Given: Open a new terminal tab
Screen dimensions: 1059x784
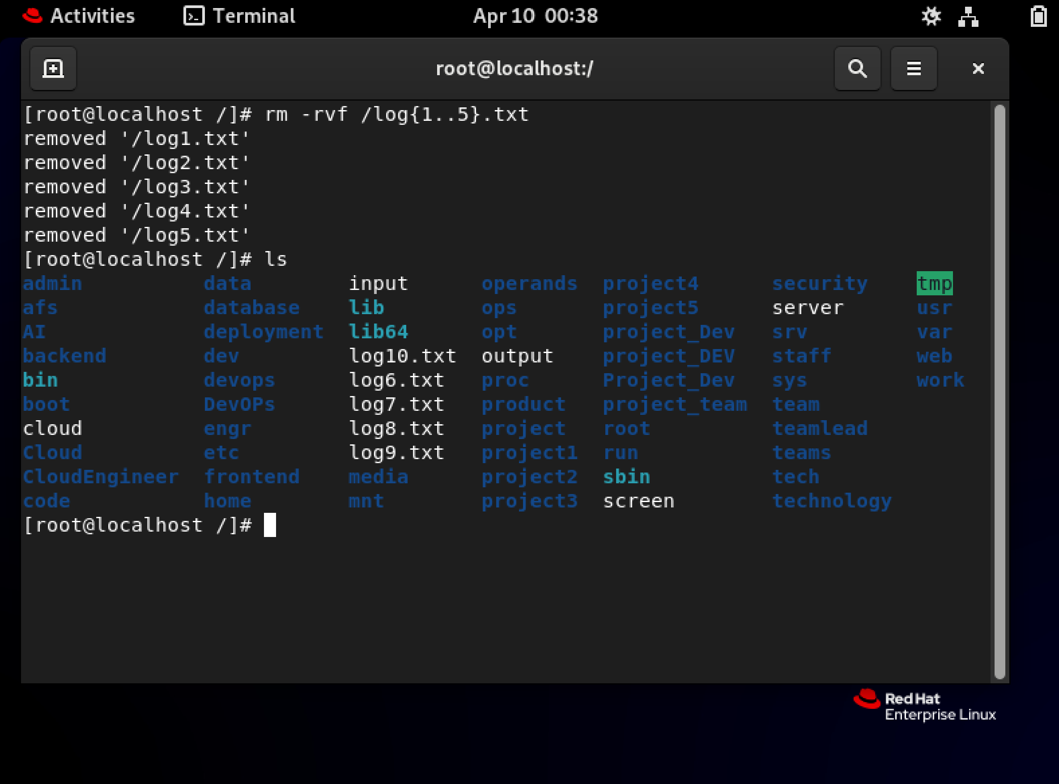Looking at the screenshot, I should click(x=53, y=69).
